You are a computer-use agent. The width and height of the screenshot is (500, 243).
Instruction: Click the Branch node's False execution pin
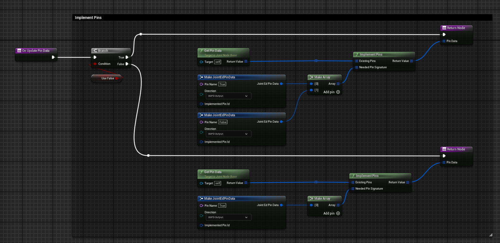tap(127, 64)
